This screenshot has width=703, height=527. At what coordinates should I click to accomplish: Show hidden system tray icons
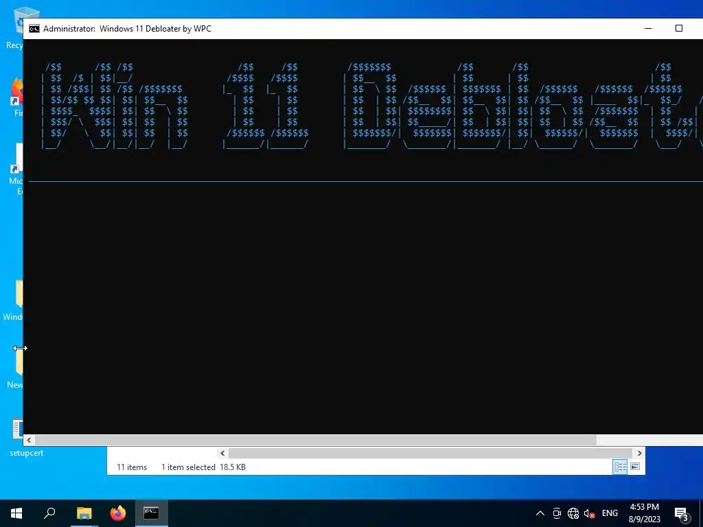click(540, 513)
